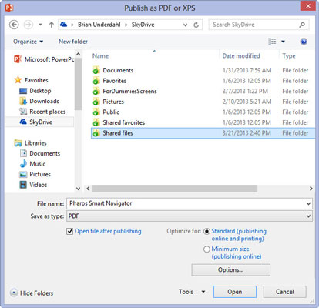
Task: Open Music library in navigation pane
Action: click(x=32, y=164)
